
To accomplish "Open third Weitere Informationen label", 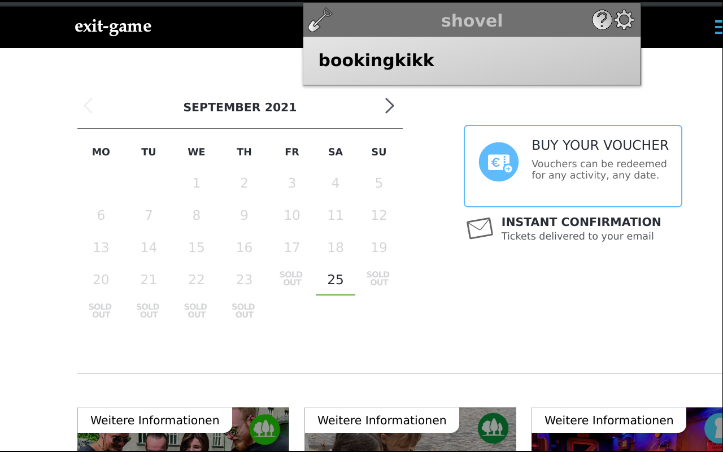I will pos(609,420).
